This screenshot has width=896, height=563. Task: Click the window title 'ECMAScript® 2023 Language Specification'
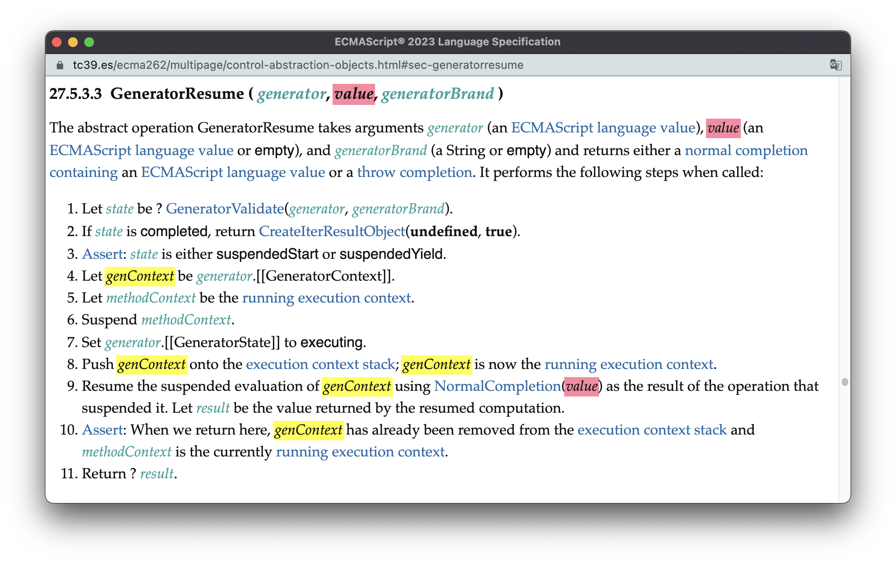pos(448,42)
